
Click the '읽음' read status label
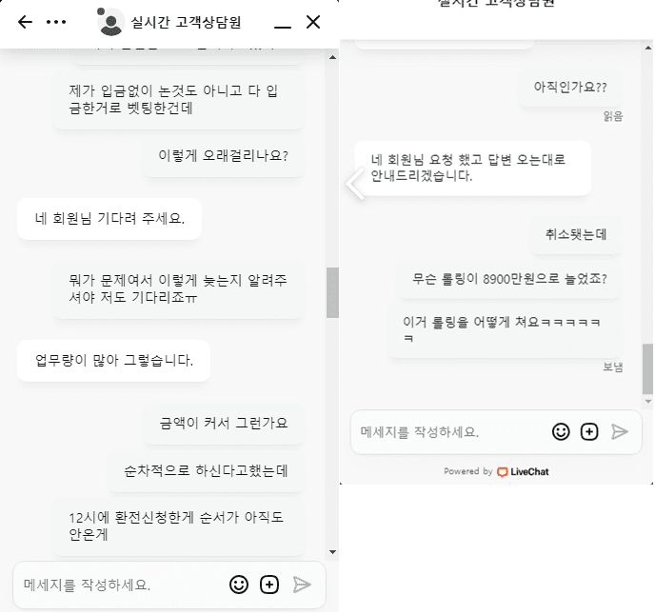point(613,116)
